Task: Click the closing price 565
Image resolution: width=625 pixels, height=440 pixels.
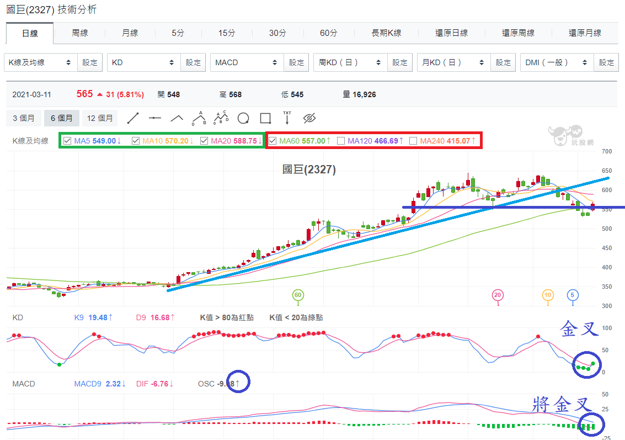Action: (x=84, y=94)
